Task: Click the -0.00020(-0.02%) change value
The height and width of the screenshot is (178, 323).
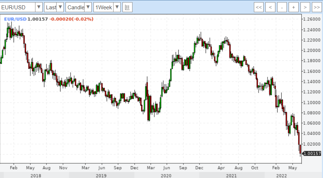Action: [x=71, y=19]
